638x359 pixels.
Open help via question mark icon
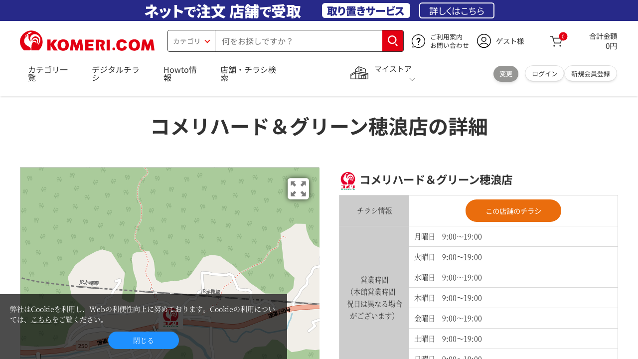click(x=418, y=41)
